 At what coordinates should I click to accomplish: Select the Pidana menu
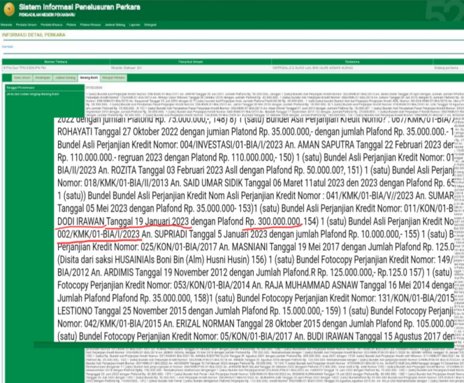(x=71, y=23)
